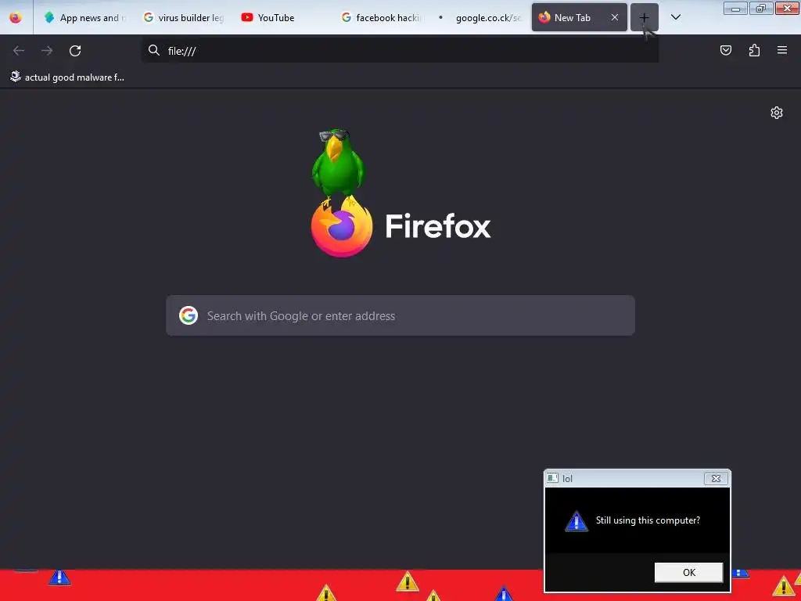Image resolution: width=801 pixels, height=601 pixels.
Task: Click the green parrot image
Action: [x=338, y=167]
